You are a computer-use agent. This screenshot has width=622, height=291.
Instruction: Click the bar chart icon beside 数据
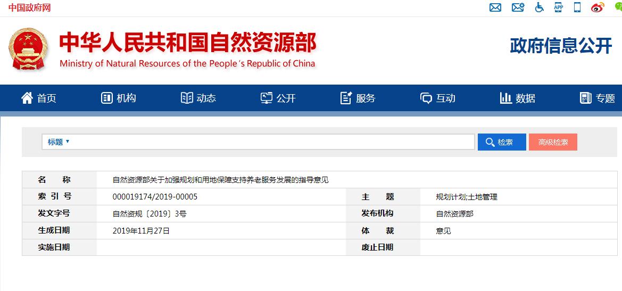click(x=506, y=98)
